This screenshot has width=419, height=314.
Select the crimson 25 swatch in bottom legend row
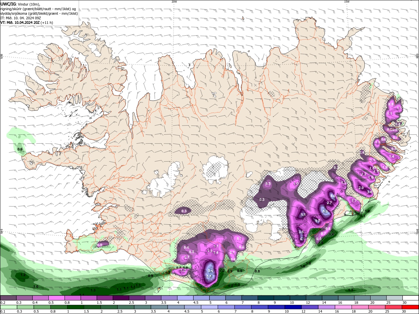394,307
